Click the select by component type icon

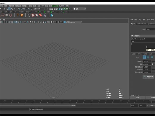point(12,9)
